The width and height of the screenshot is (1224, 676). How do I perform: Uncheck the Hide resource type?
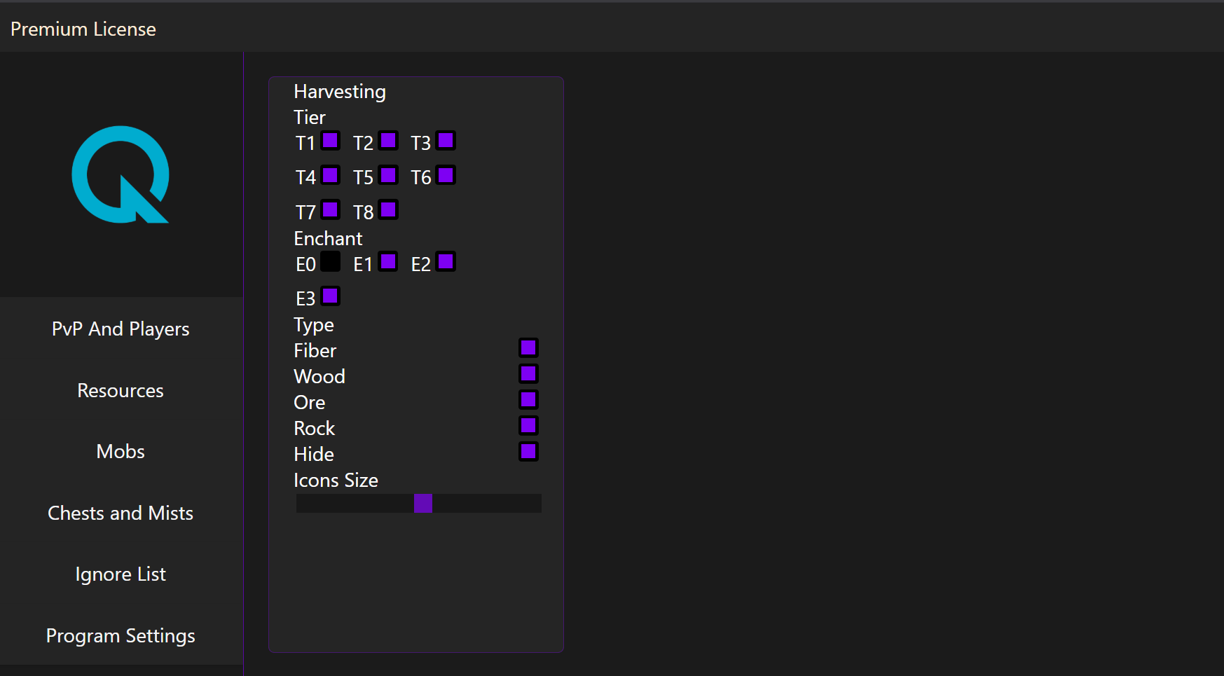tap(528, 452)
